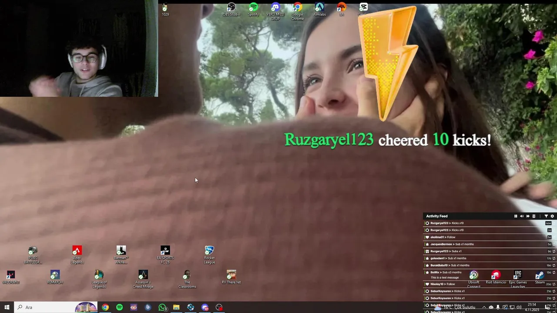Viewport: 557px width, 313px height.
Task: Open the Google Chrome desktop shortcut
Action: coord(298,12)
